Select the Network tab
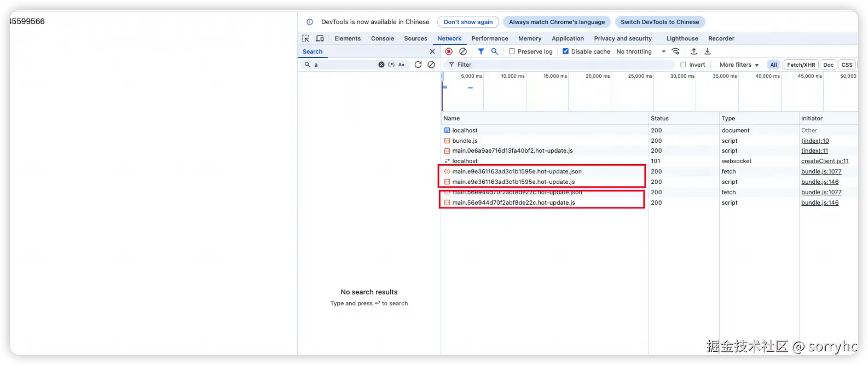Image resolution: width=868 pixels, height=365 pixels. coord(449,38)
